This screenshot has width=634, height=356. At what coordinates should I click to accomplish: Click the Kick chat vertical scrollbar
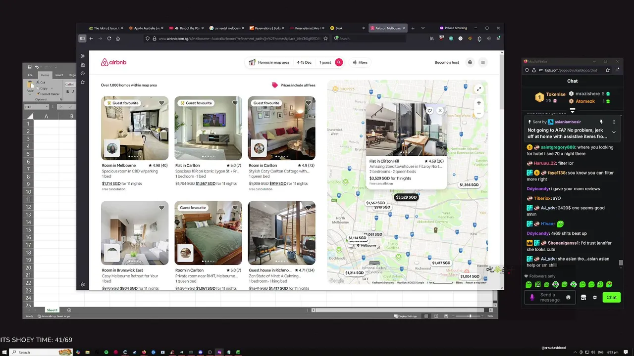point(620,263)
